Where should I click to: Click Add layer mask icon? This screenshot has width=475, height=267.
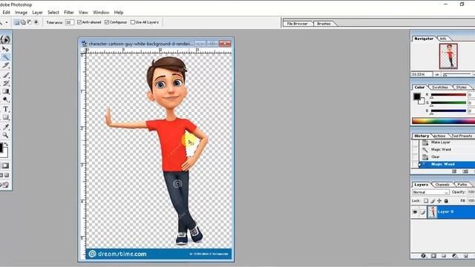pyautogui.click(x=433, y=256)
